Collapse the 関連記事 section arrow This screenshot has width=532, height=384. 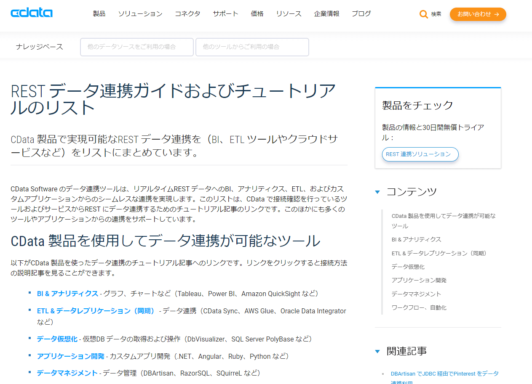377,351
